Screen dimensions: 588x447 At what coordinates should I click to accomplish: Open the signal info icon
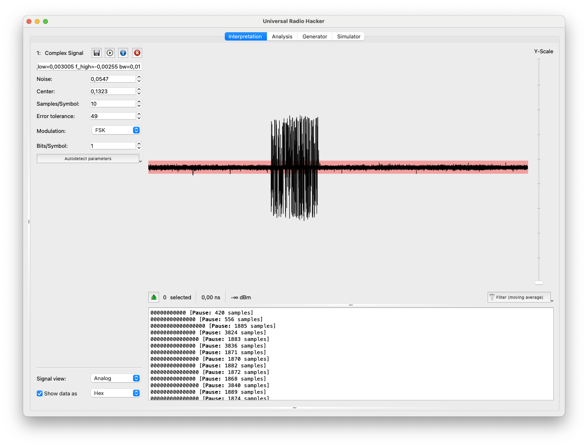(123, 53)
